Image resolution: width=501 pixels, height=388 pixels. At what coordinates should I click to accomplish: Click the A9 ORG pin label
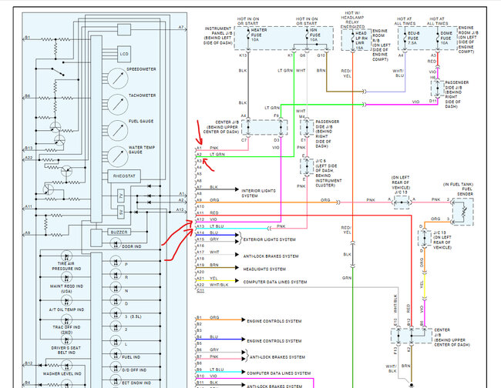click(207, 200)
